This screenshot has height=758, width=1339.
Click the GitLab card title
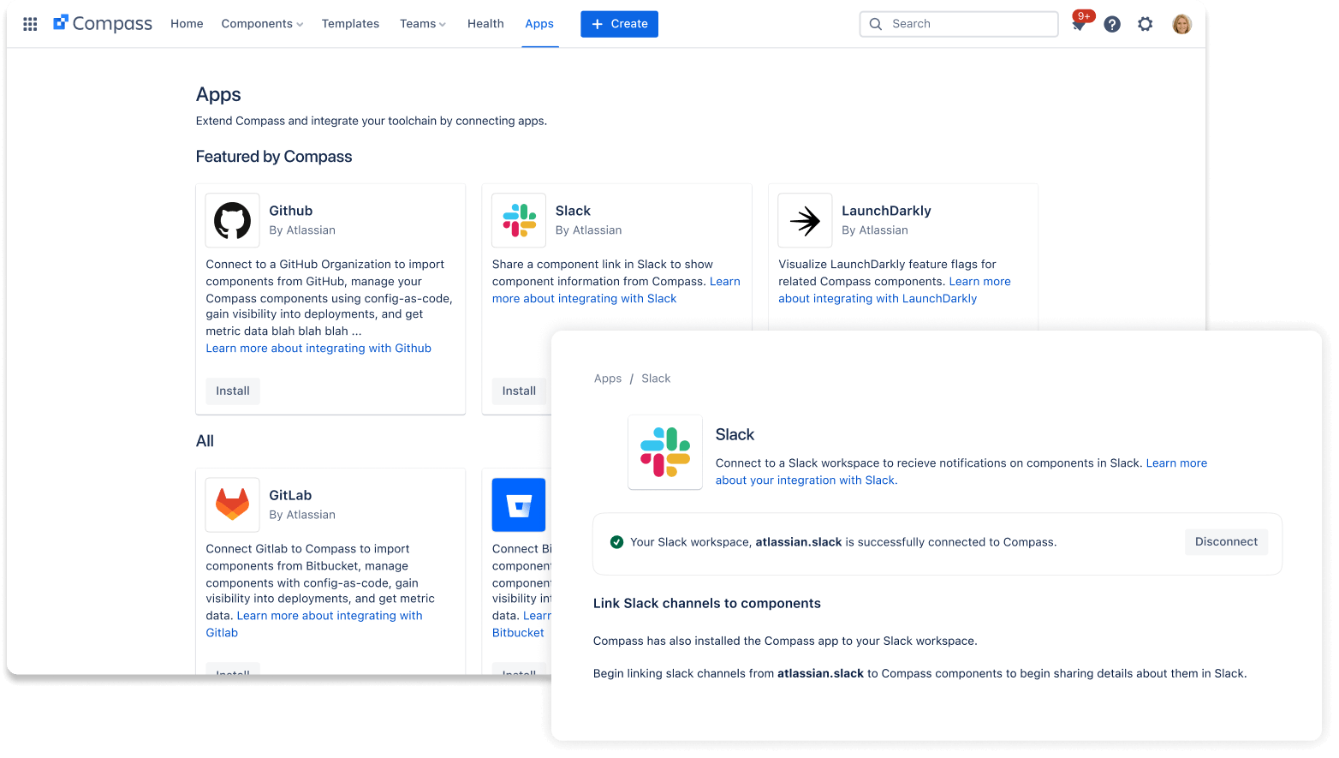coord(290,495)
